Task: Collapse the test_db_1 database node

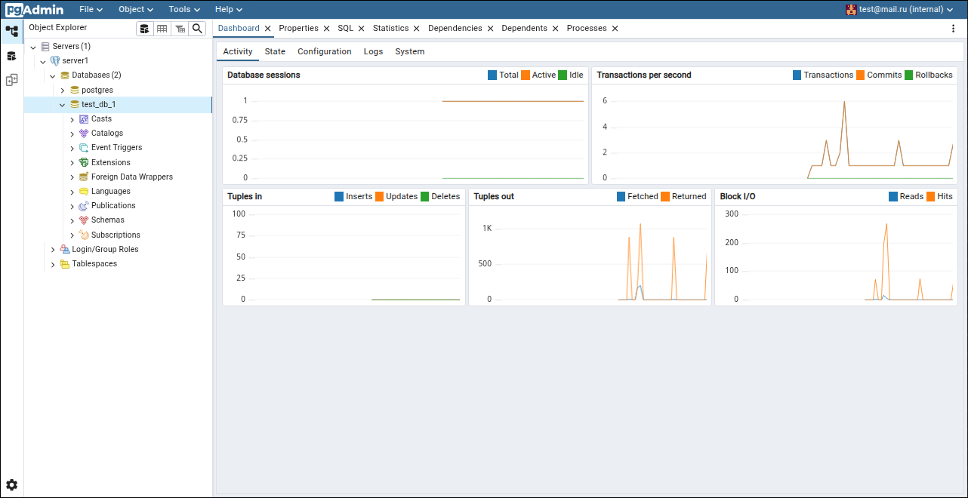Action: click(63, 105)
